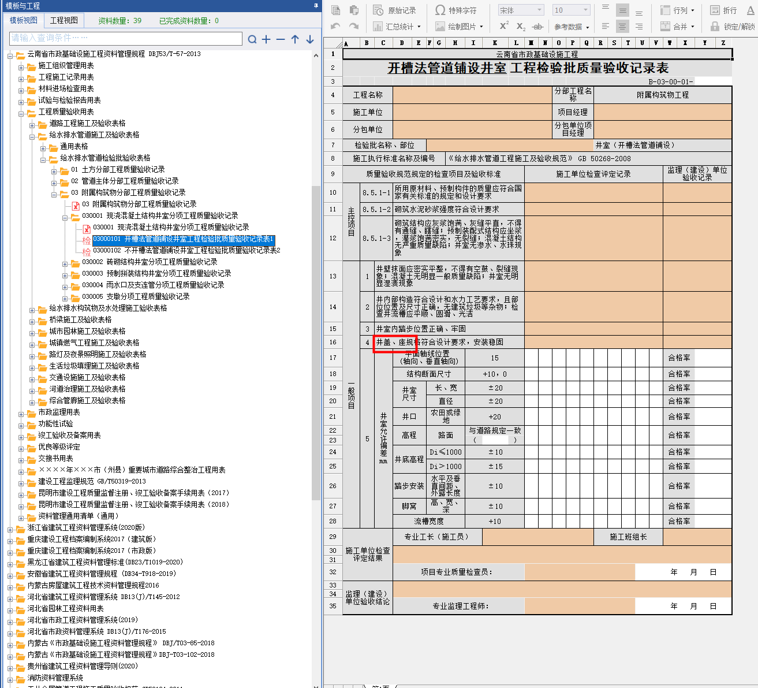The image size is (758, 688).
Task: Select 030001 现浇混凝土结构井室分项工程质量验收记录 document
Action: click(x=171, y=227)
